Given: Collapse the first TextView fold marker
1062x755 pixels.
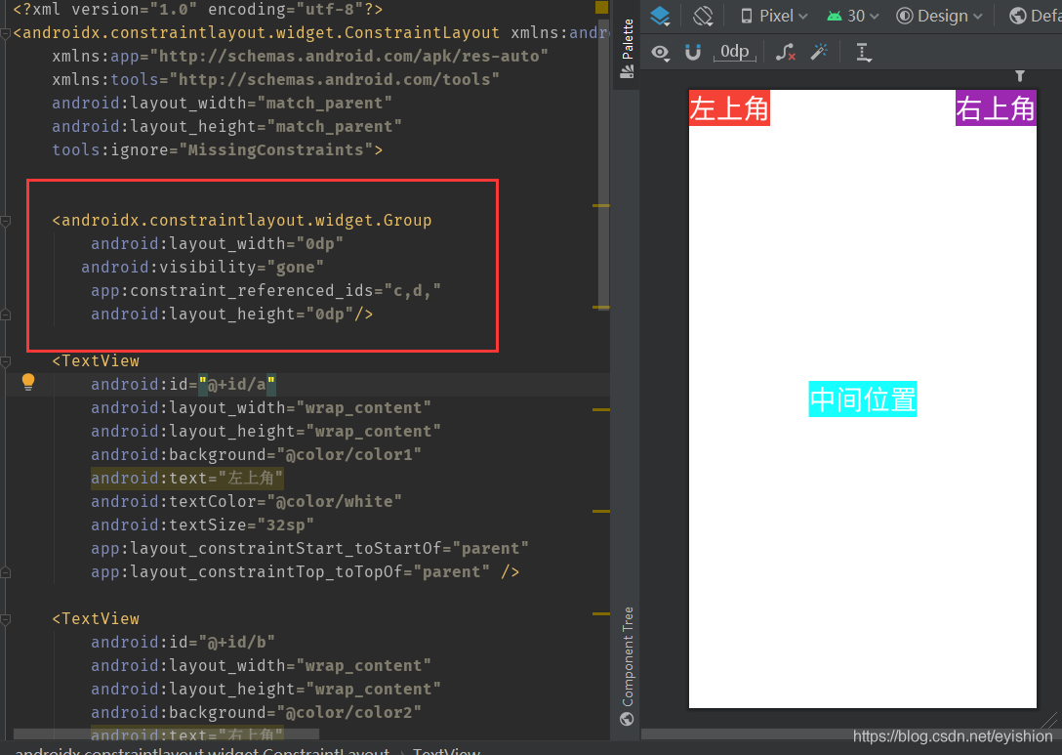Looking at the screenshot, I should pyautogui.click(x=6, y=362).
